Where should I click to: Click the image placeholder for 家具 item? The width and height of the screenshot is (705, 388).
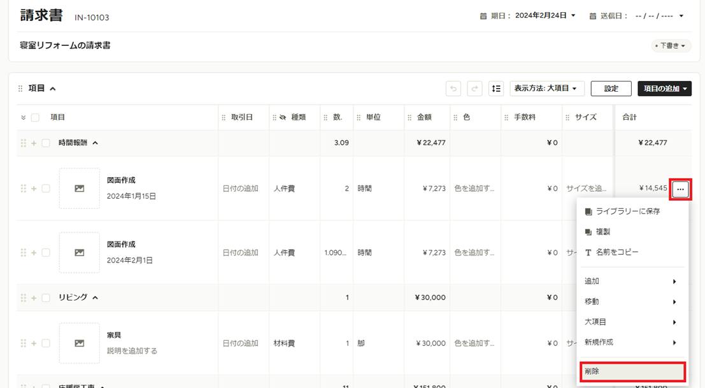[80, 343]
